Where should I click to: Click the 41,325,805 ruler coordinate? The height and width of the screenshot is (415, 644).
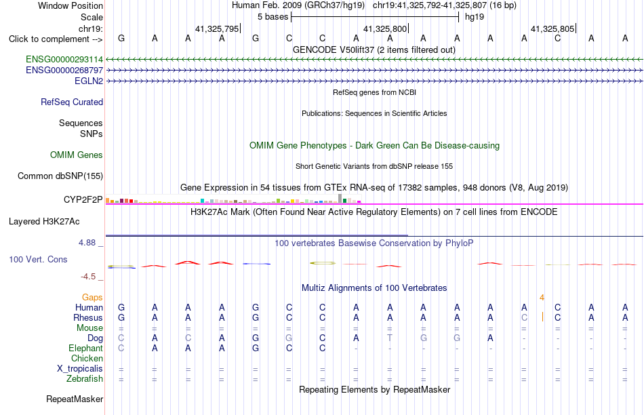click(x=552, y=28)
